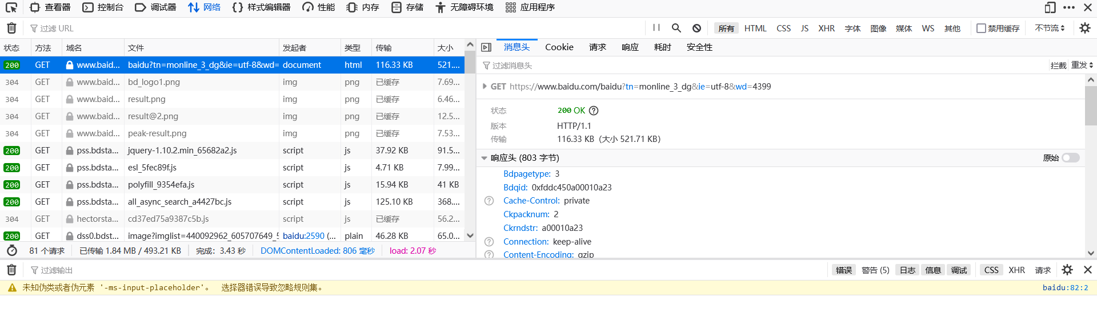Click the element picker icon
The width and height of the screenshot is (1097, 313).
click(x=11, y=7)
